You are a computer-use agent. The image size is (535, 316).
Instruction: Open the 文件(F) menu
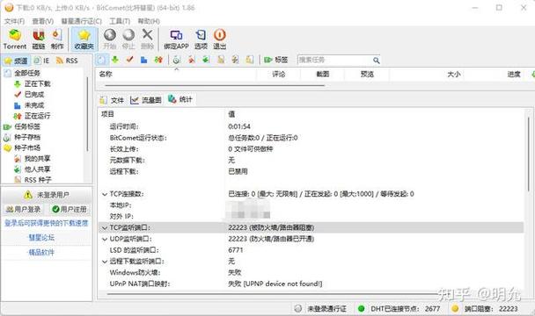point(14,21)
